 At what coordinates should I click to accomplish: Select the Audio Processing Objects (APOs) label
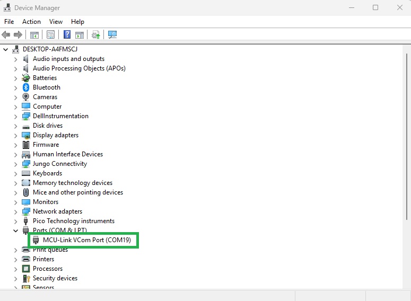click(79, 68)
